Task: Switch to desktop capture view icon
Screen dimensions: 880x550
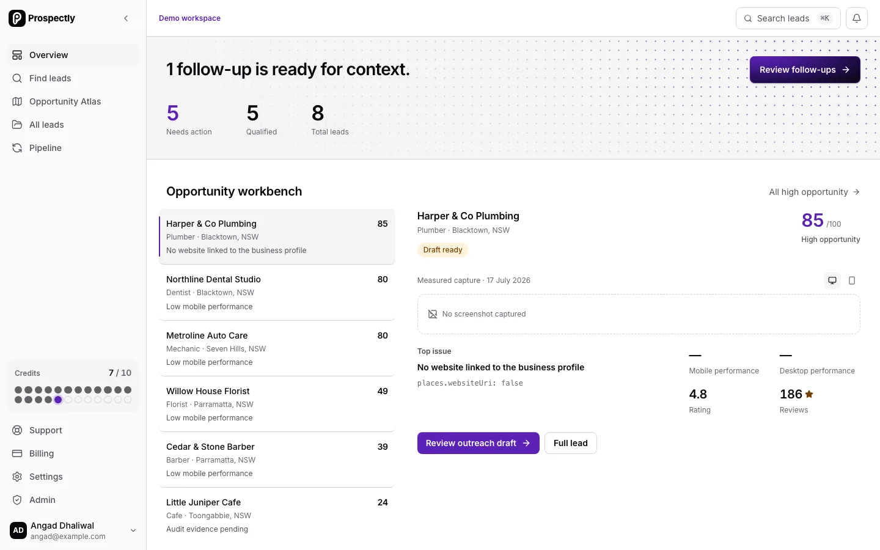Action: (832, 280)
